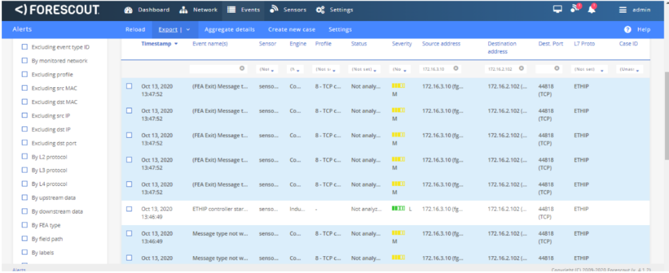Open the admin hamburger menu icon
Screen dimensions: 669x273
[623, 9]
